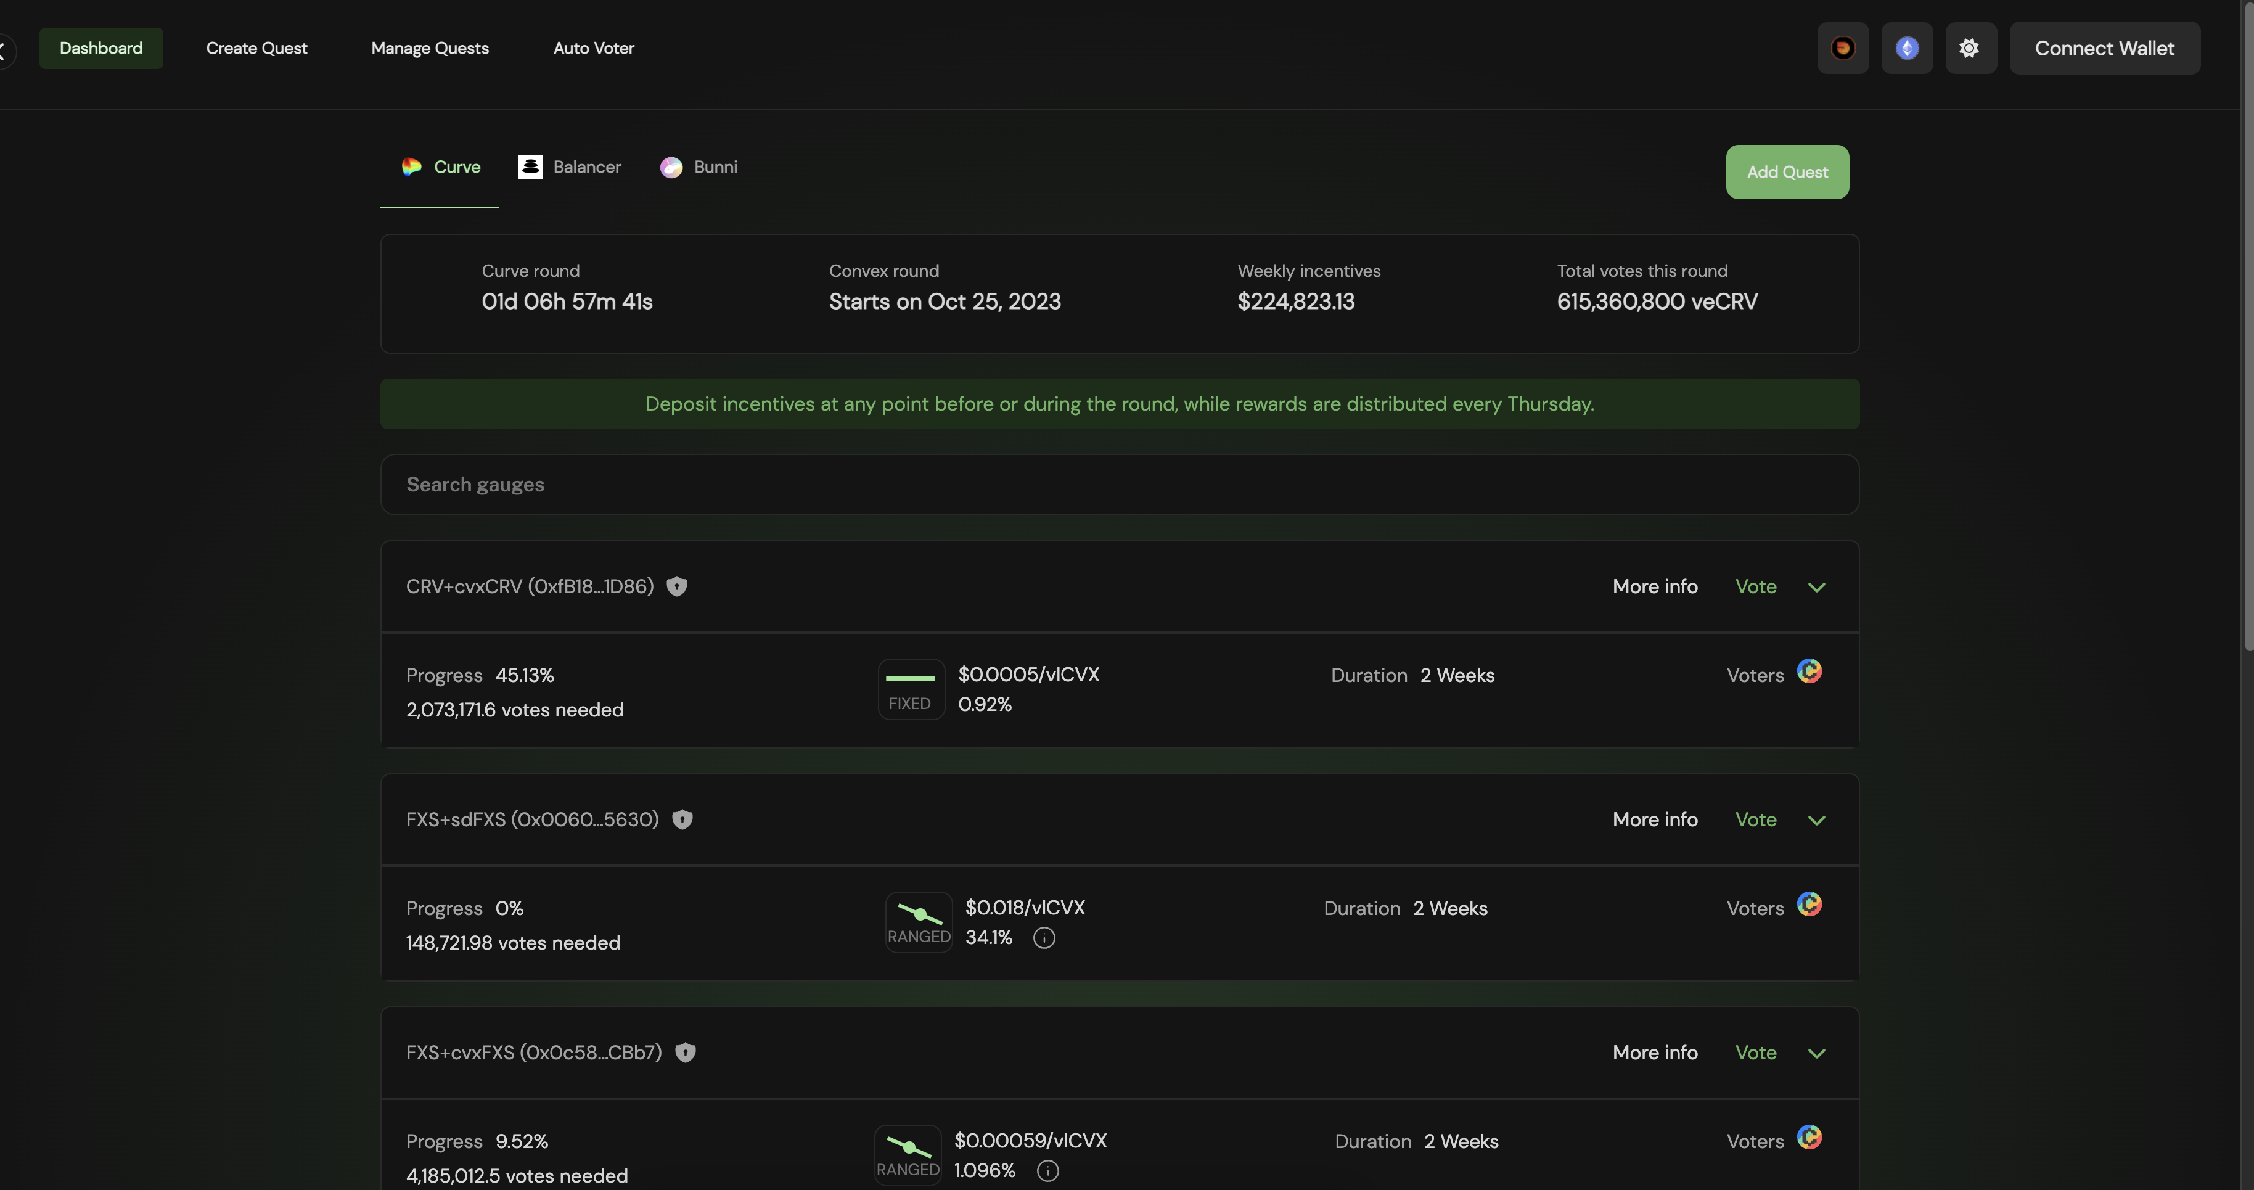The width and height of the screenshot is (2254, 1190).
Task: Switch to the Bunni tab
Action: 699,167
